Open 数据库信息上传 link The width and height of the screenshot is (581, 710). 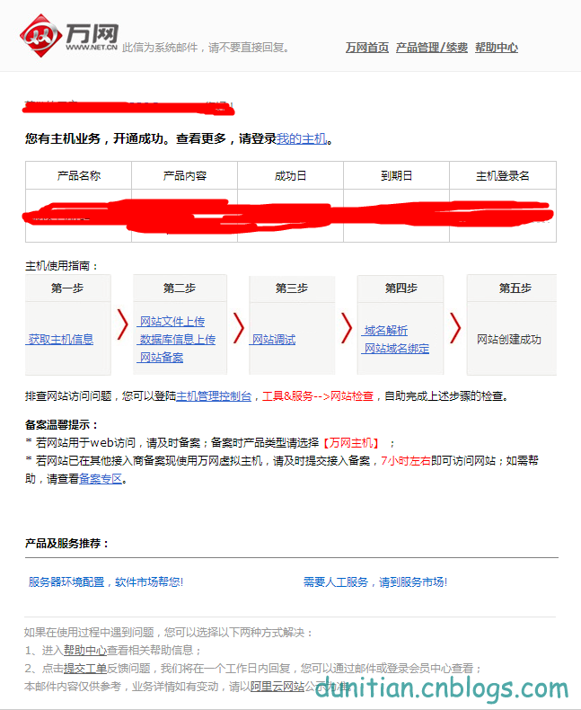coord(178,339)
